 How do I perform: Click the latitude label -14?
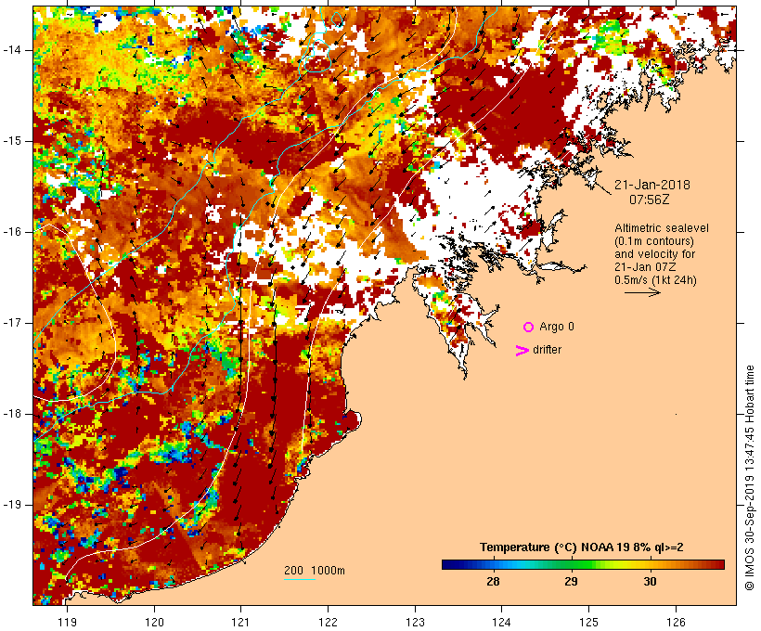coord(11,50)
